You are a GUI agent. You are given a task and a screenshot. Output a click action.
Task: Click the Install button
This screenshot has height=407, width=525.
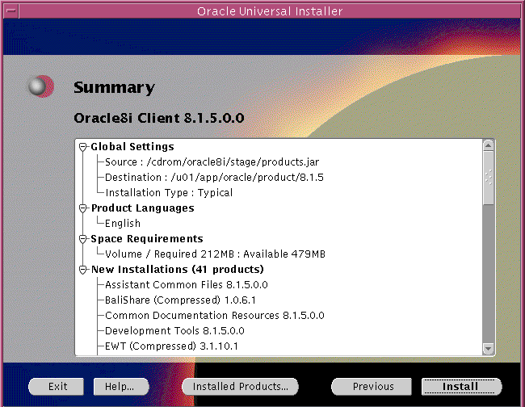(460, 387)
